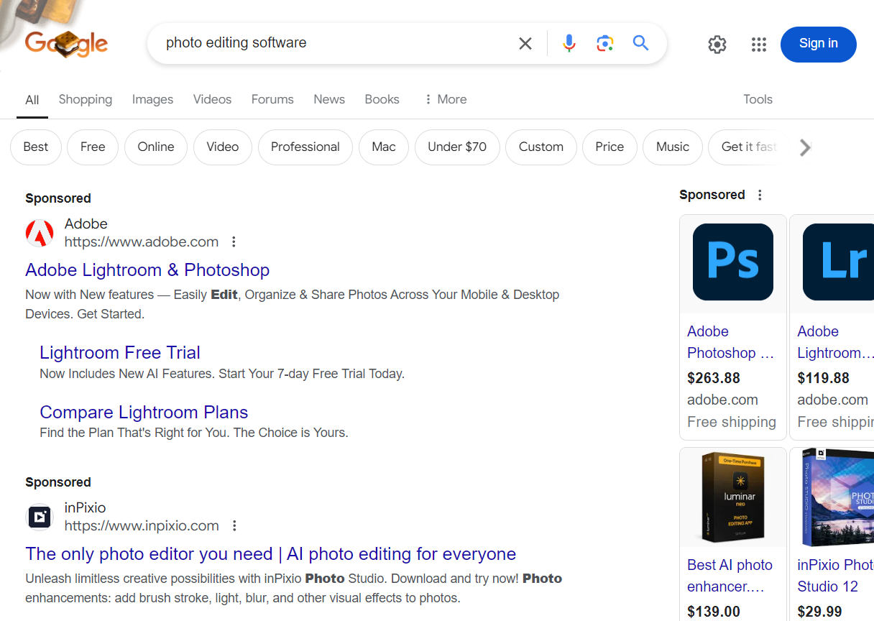This screenshot has height=621, width=874.
Task: Switch to the Images tab
Action: 152,99
